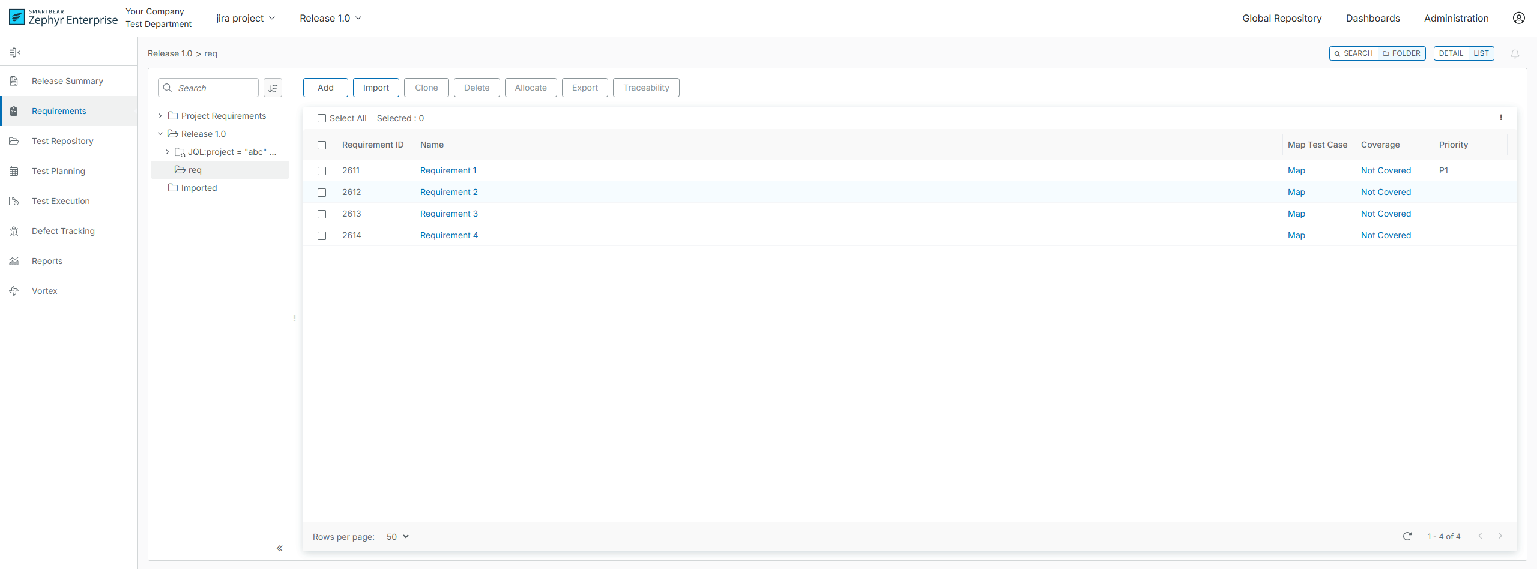This screenshot has height=574, width=1537.
Task: Switch to LIST view
Action: [x=1481, y=53]
